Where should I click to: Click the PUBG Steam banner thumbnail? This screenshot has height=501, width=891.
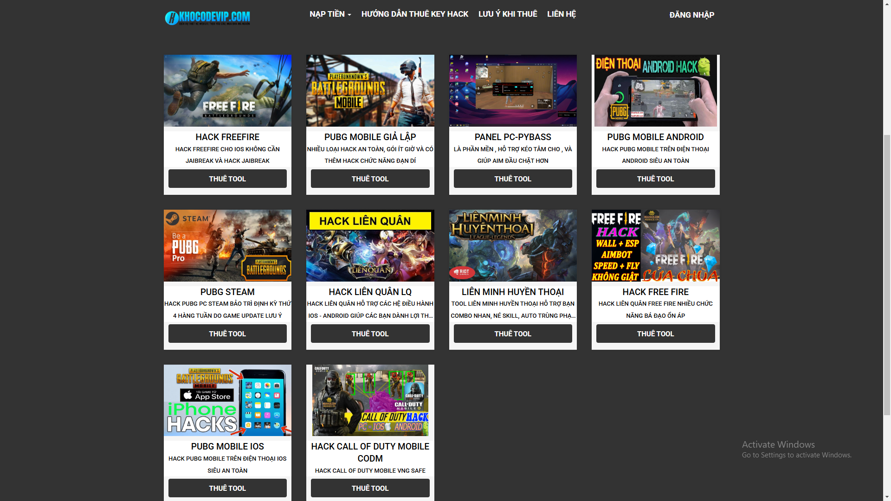point(227,245)
